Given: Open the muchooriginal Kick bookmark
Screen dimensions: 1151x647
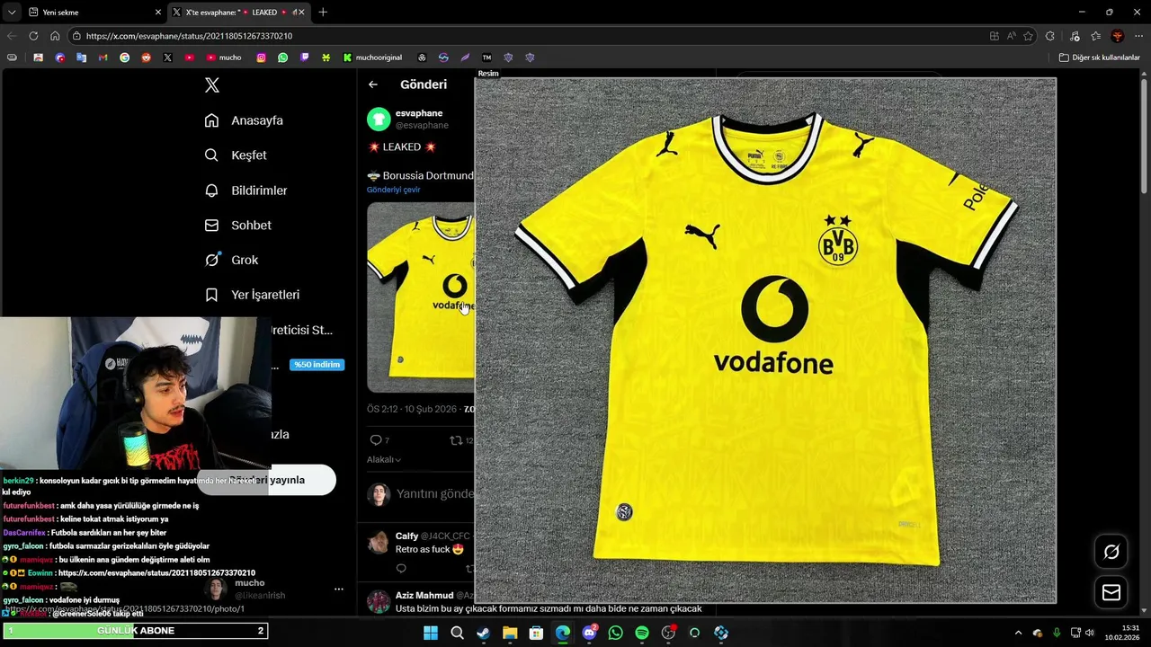Looking at the screenshot, I should 372,58.
